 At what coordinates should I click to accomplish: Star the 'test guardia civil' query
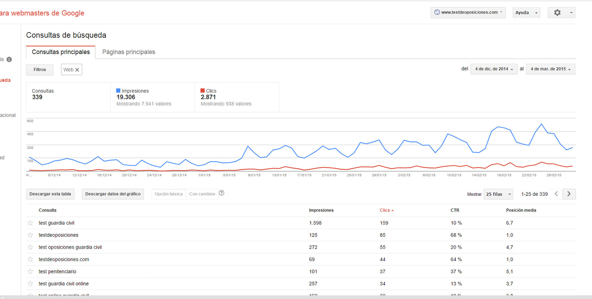pyautogui.click(x=31, y=223)
